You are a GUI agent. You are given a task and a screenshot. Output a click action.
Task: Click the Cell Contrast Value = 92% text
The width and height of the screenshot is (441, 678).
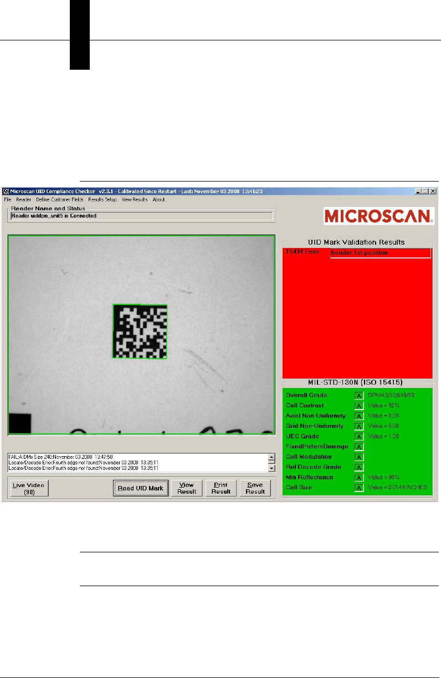pos(383,406)
